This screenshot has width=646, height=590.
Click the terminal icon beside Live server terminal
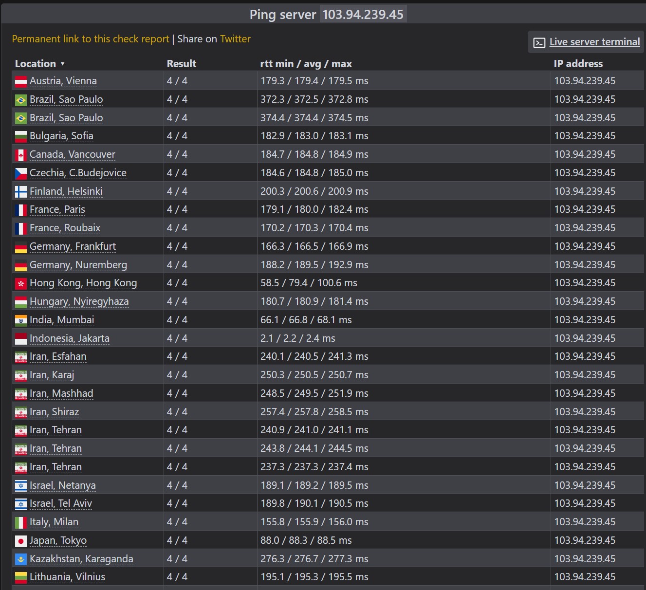[x=539, y=43]
